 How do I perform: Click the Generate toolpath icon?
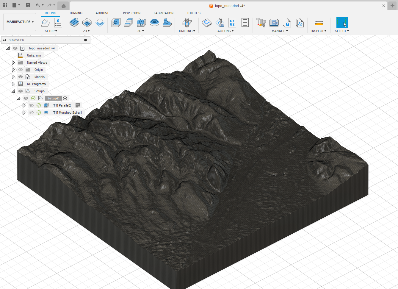pos(206,23)
